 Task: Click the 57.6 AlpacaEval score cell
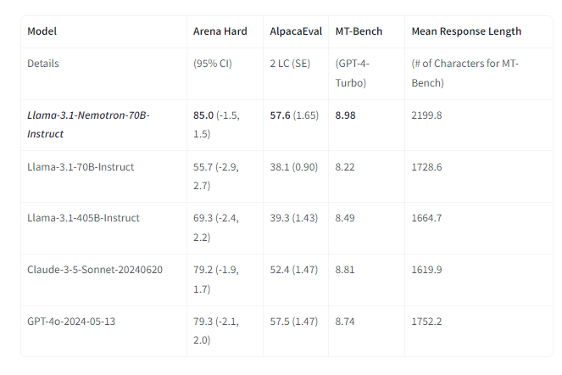280,115
